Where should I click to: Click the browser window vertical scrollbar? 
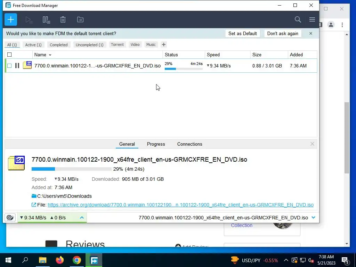point(347,138)
